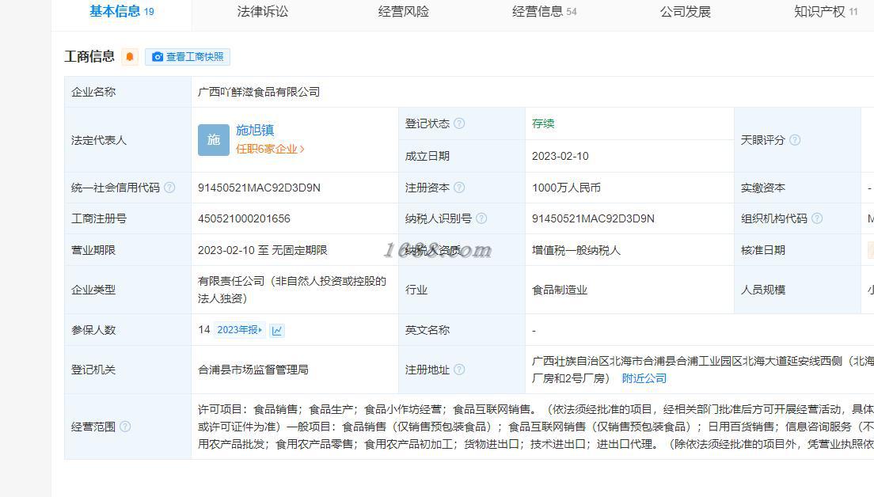The width and height of the screenshot is (874, 497).
Task: Expand 任职6家企业 list
Action: click(270, 149)
